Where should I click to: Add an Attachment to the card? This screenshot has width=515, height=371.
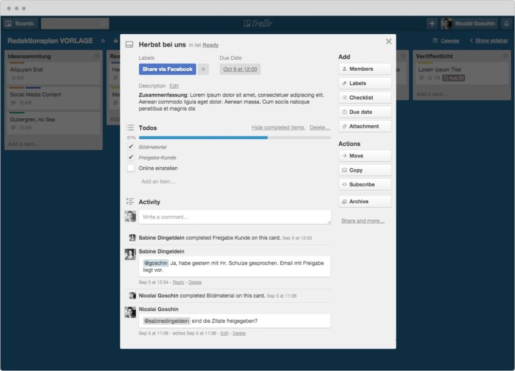(365, 126)
